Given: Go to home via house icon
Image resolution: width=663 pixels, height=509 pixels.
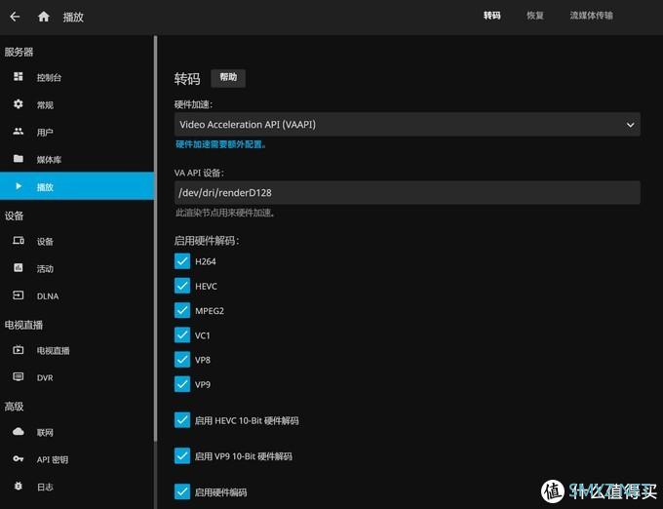Looking at the screenshot, I should (44, 17).
